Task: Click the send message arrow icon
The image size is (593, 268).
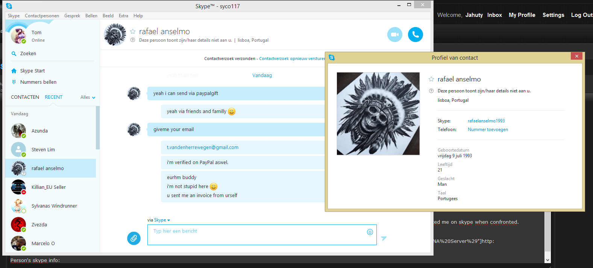Action: coord(384,238)
